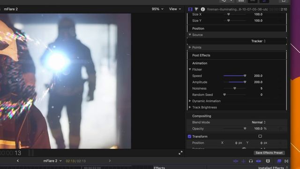This screenshot has height=169, width=300.
Task: Click Save Effects Preset button
Action: tap(269, 153)
